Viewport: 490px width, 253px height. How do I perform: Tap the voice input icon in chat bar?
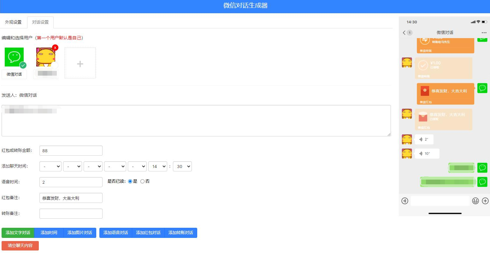pyautogui.click(x=405, y=201)
